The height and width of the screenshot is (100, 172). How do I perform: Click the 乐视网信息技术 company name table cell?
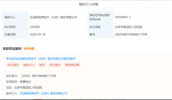(58, 17)
